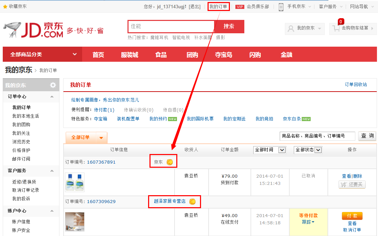Click cart icon in 还要买 button
Screen dimensions: 378x236
[344, 185]
